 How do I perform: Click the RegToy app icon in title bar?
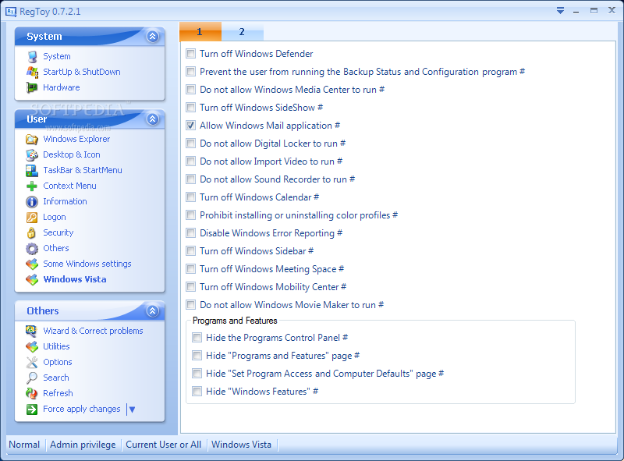click(11, 12)
